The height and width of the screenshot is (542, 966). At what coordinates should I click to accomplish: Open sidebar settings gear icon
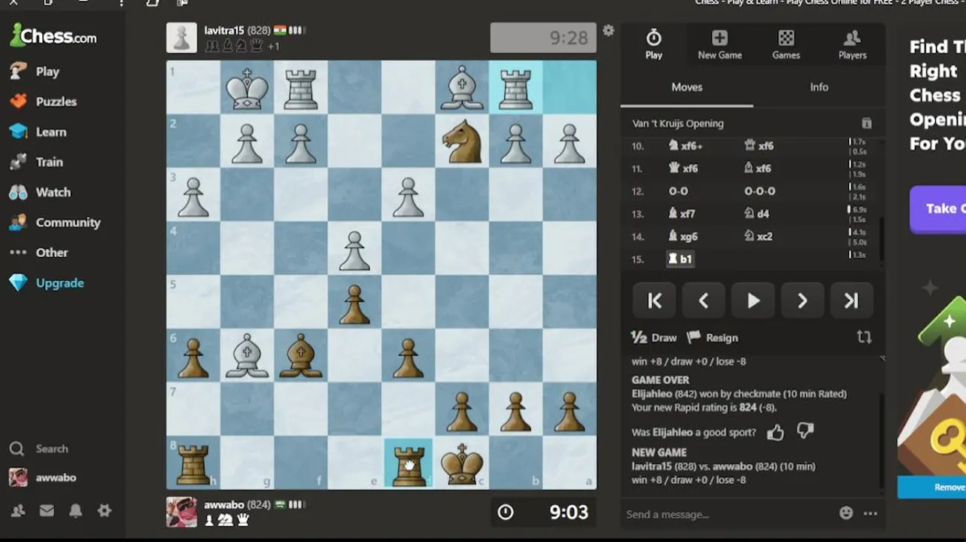tap(104, 510)
